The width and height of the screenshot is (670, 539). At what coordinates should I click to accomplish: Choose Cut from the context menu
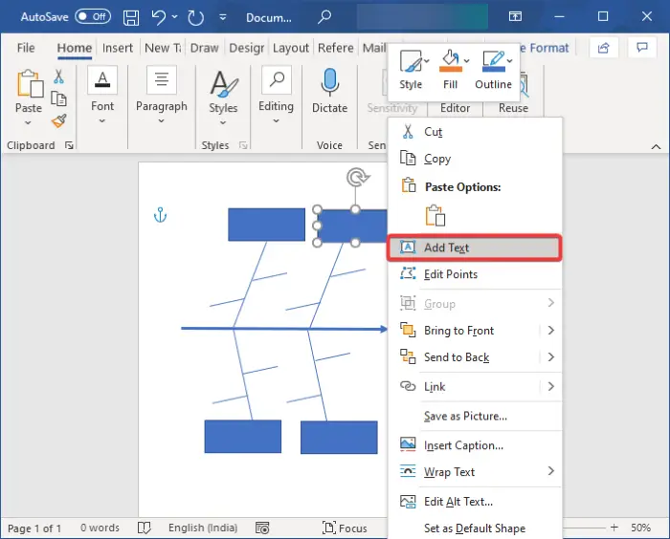pyautogui.click(x=475, y=132)
